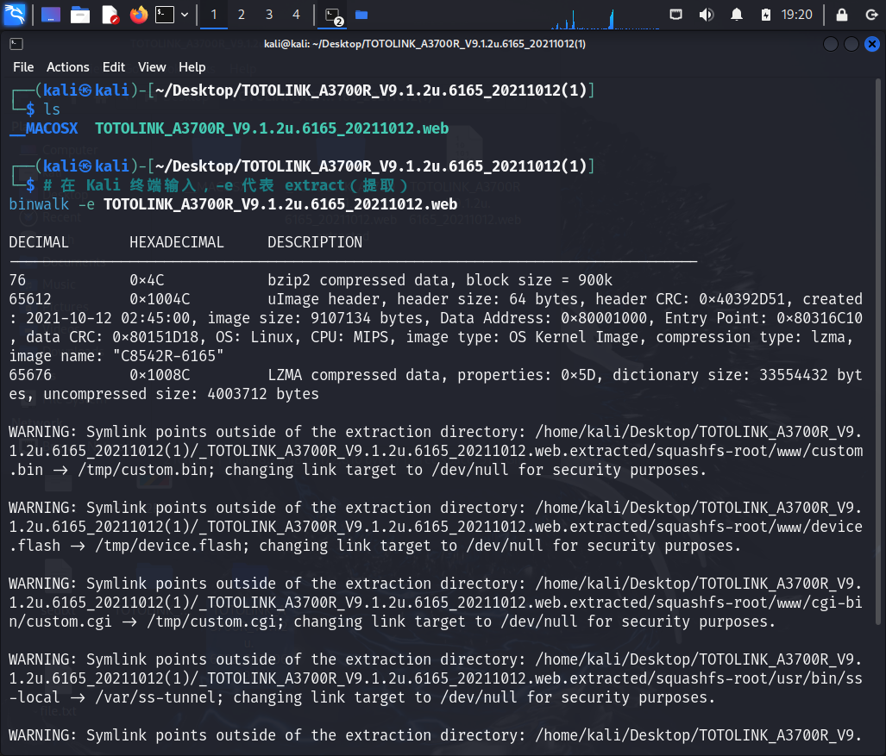Switch to workspace 2
Screen dimensions: 886x756
pyautogui.click(x=242, y=15)
